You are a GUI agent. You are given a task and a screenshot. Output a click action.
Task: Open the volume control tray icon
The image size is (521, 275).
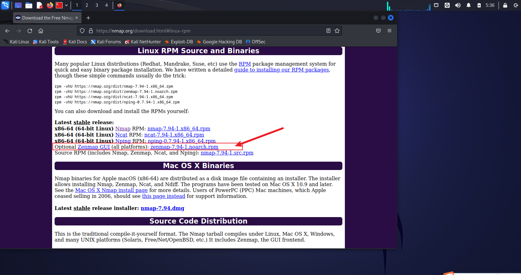[x=458, y=5]
